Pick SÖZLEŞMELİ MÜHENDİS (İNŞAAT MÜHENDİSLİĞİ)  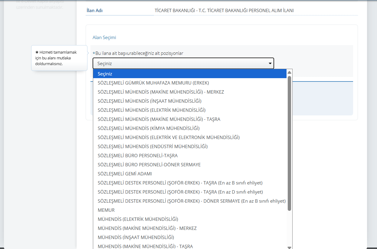coord(149,101)
